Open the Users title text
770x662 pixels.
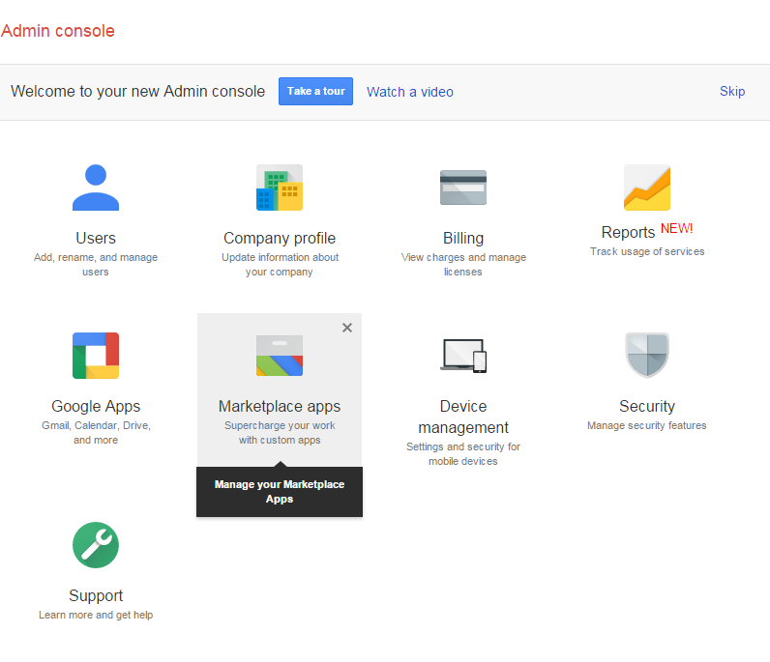click(x=96, y=238)
